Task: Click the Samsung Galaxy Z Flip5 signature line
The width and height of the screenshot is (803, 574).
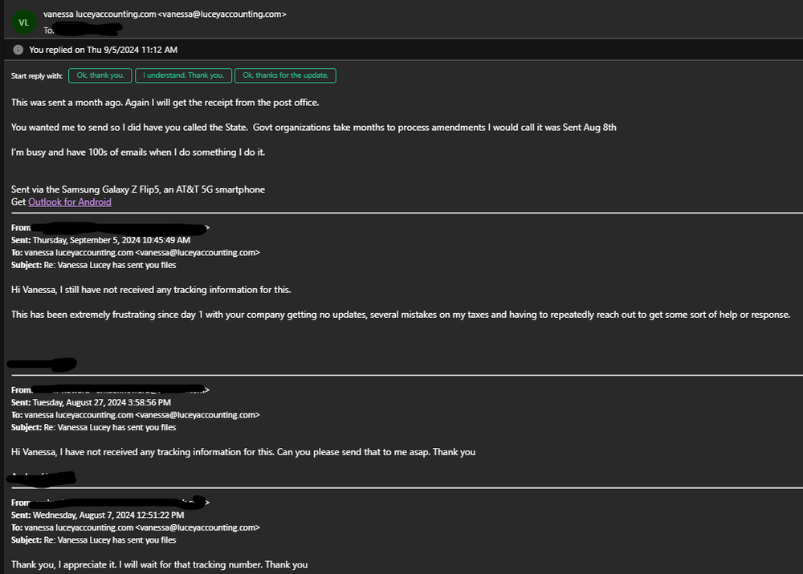Action: pos(138,189)
